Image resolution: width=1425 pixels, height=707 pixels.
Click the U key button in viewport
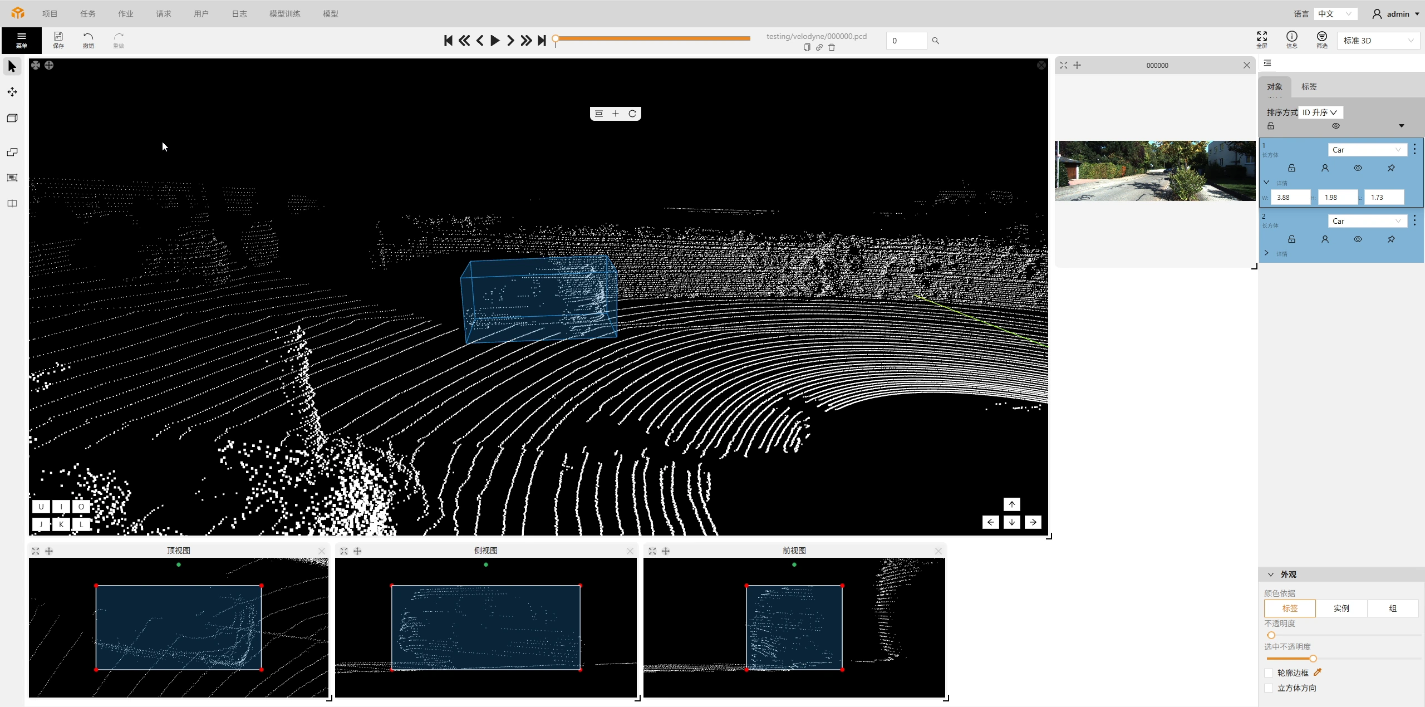pos(41,507)
